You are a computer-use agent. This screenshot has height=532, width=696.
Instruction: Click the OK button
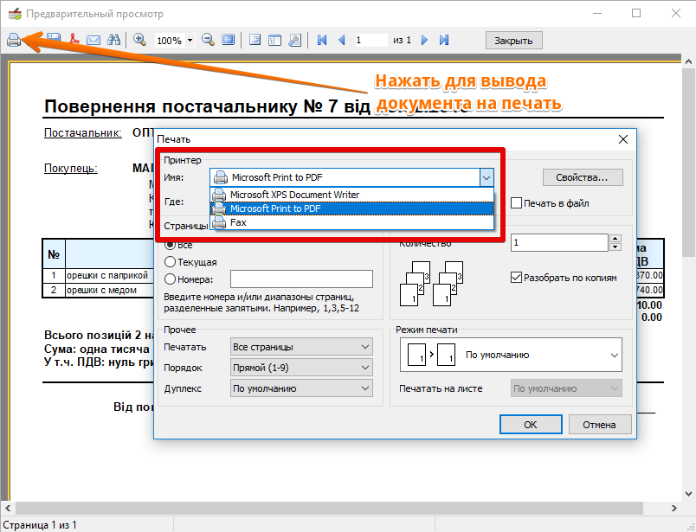coord(531,425)
